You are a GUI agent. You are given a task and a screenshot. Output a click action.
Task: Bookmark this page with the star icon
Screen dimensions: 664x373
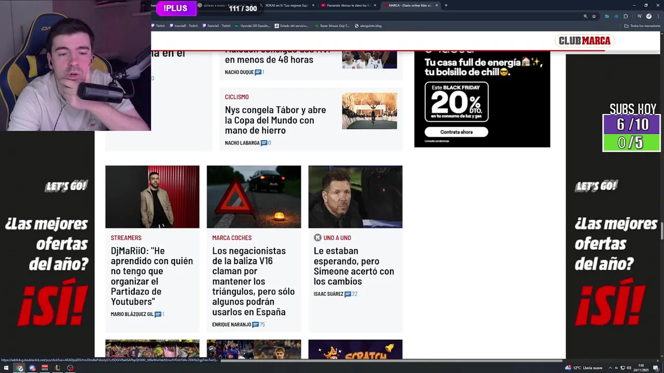tap(594, 16)
